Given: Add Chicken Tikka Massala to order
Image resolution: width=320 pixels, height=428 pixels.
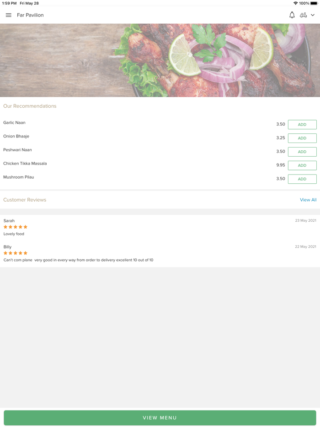Looking at the screenshot, I should coord(302,165).
